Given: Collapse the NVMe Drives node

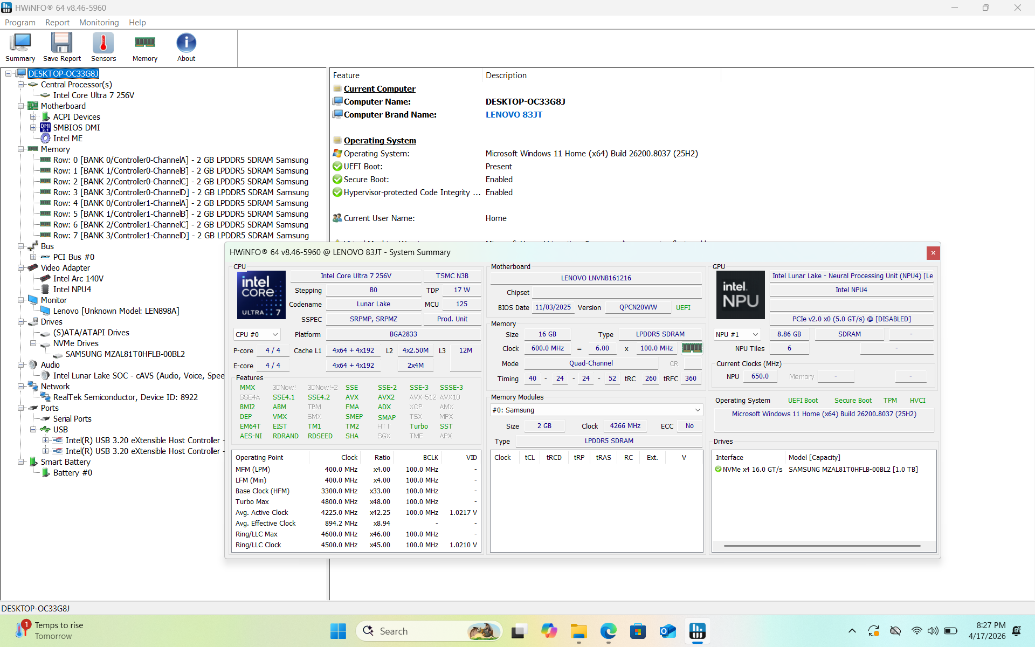Looking at the screenshot, I should [33, 343].
